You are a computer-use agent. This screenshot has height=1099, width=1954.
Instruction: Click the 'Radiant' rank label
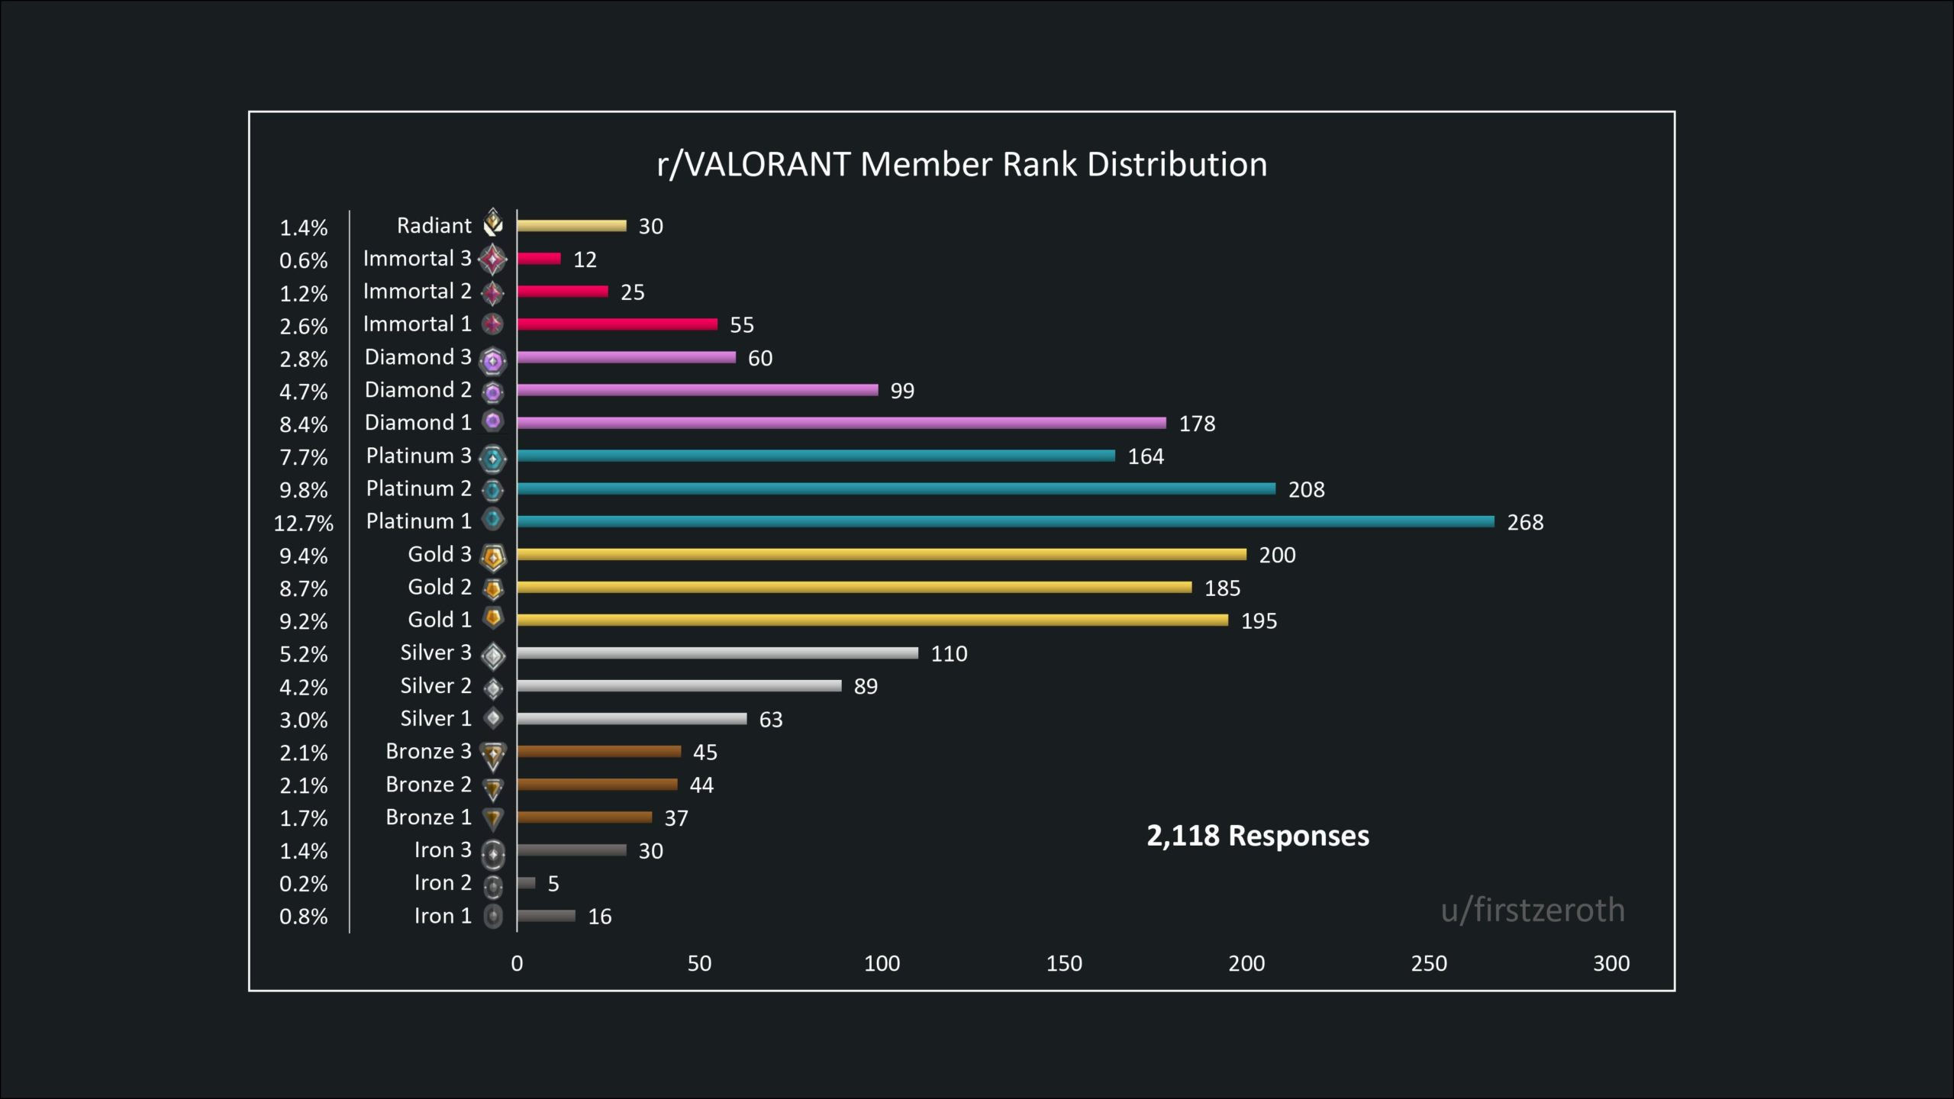(434, 226)
